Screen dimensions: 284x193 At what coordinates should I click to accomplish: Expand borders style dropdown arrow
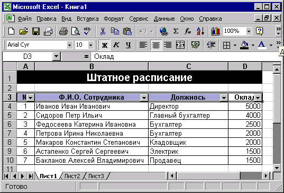(235, 45)
